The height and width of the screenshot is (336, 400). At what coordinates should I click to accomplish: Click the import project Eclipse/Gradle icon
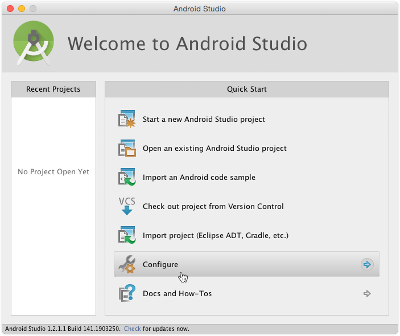click(x=127, y=235)
